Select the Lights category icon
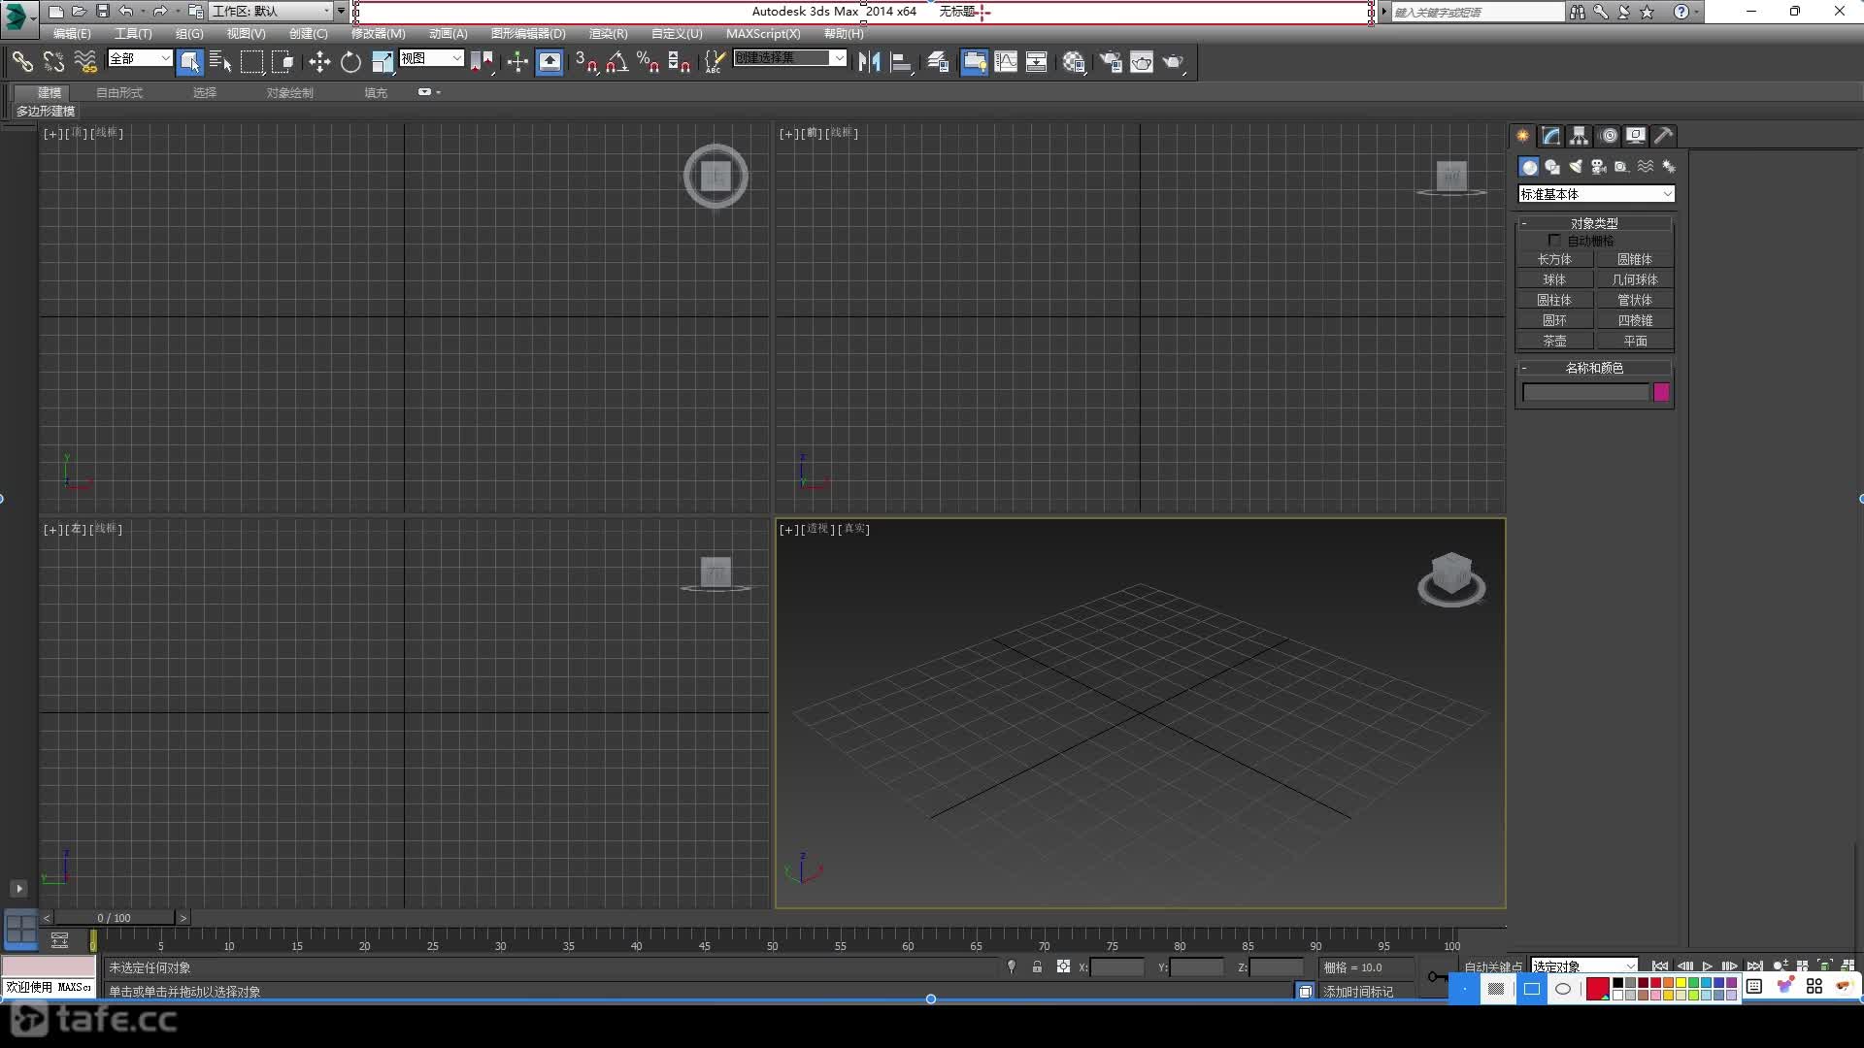Image resolution: width=1864 pixels, height=1048 pixels. (1576, 167)
